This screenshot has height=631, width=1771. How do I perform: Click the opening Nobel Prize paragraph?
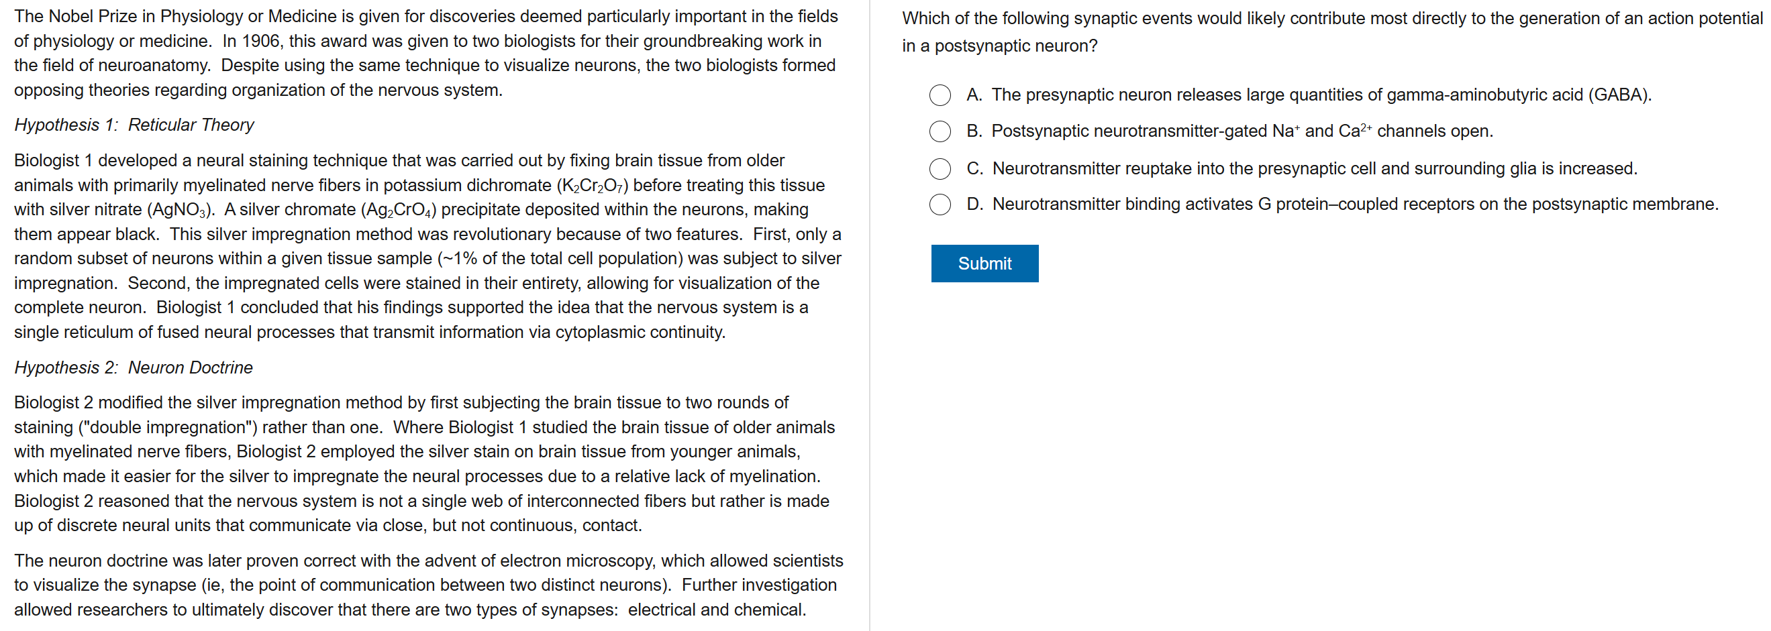425,53
